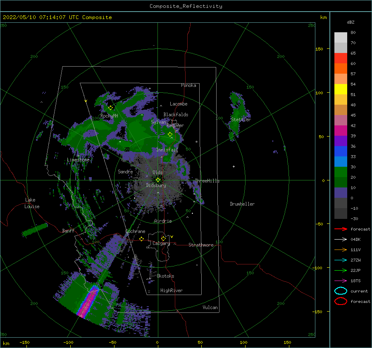
Task: Click the 39 dBZ magenta color swatch
Action: pos(341,131)
